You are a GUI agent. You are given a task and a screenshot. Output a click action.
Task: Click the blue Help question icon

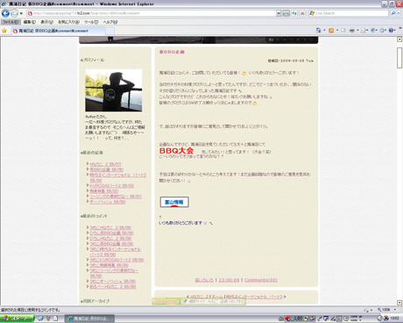391,30
